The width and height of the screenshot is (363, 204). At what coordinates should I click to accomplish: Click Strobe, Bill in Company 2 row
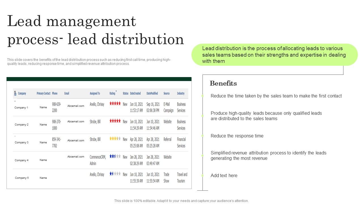click(95, 122)
